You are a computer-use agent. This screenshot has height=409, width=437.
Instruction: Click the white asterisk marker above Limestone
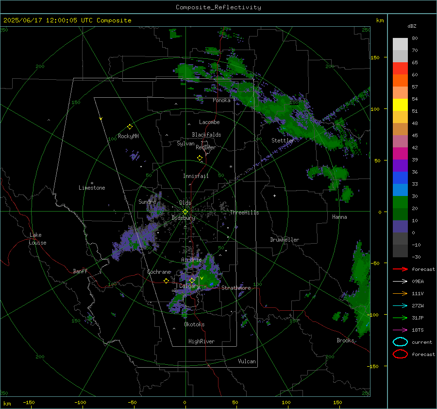(x=92, y=183)
